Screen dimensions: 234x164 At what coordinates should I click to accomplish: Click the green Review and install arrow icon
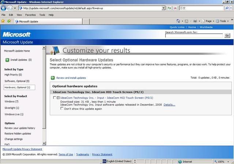click(53, 78)
